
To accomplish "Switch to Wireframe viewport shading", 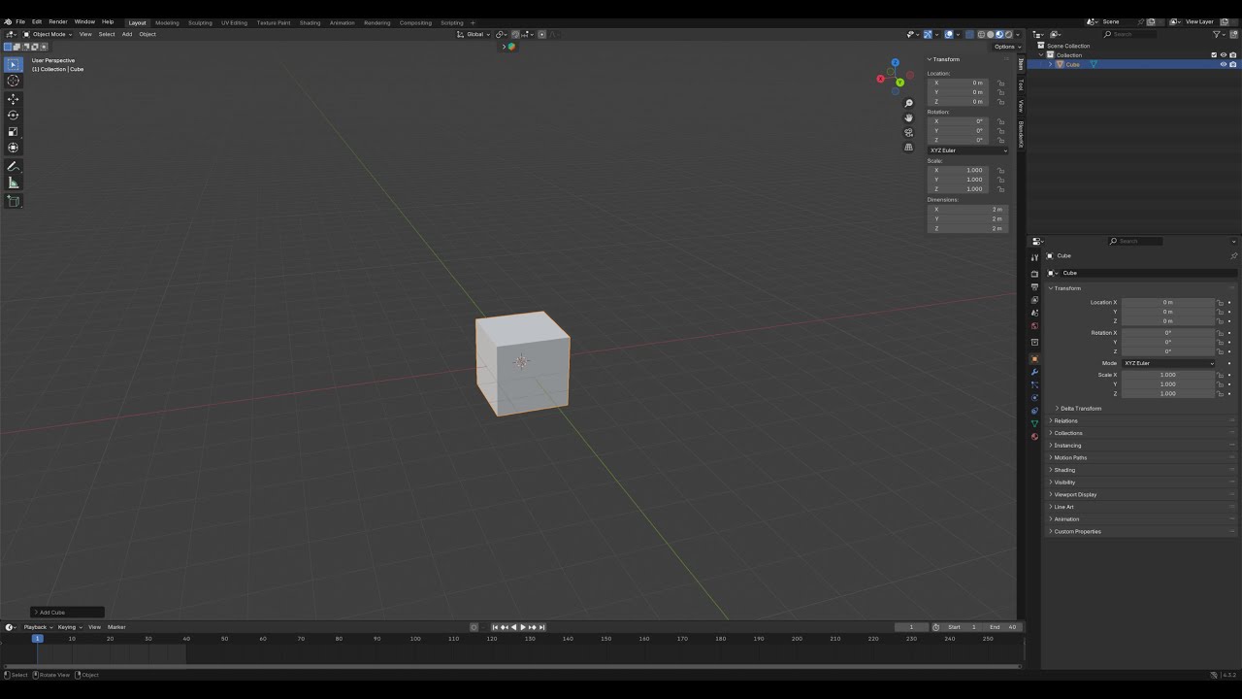I will click(x=981, y=34).
